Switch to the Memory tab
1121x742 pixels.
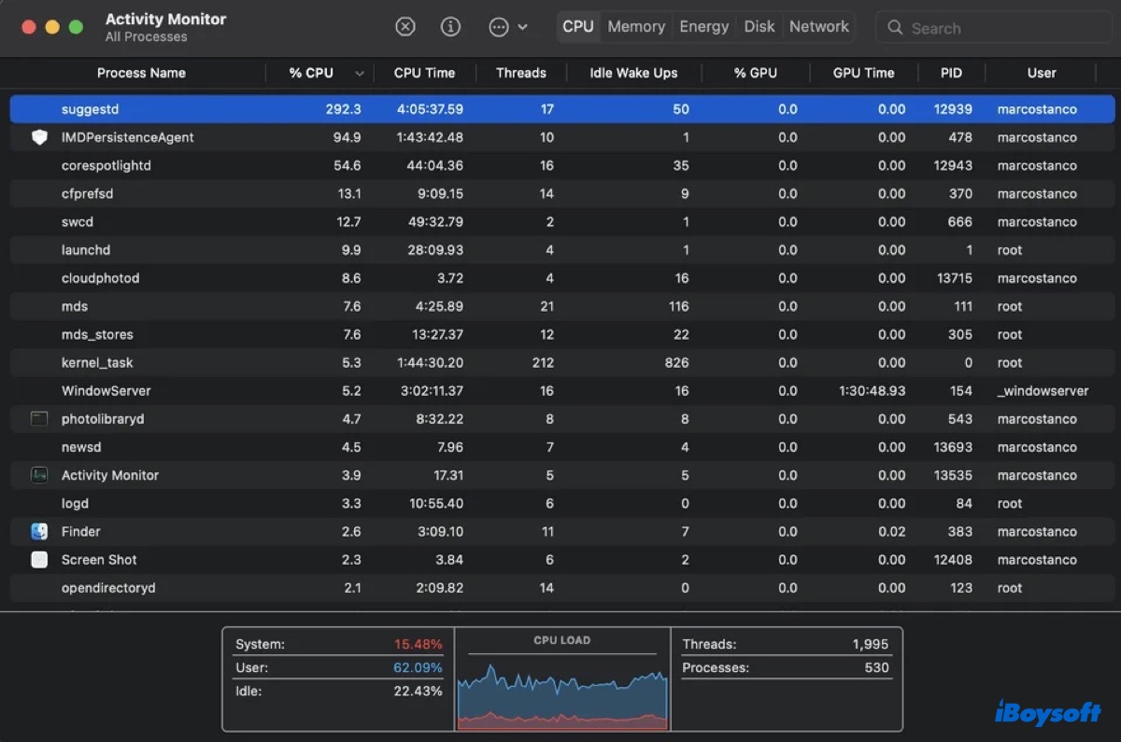(636, 27)
